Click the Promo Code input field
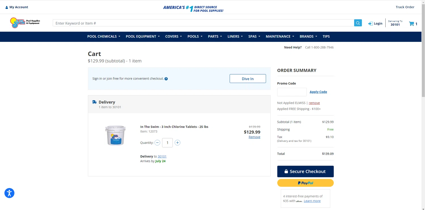Viewport: 425px width, 210px height. pos(292,92)
